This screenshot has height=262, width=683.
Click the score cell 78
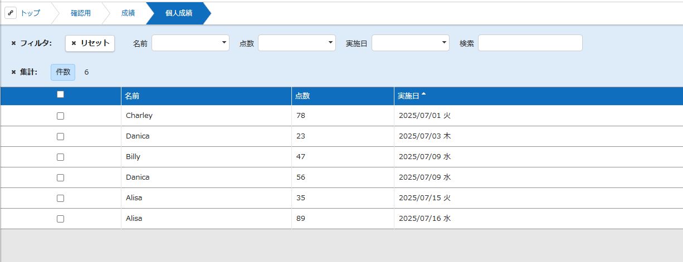pyautogui.click(x=301, y=116)
